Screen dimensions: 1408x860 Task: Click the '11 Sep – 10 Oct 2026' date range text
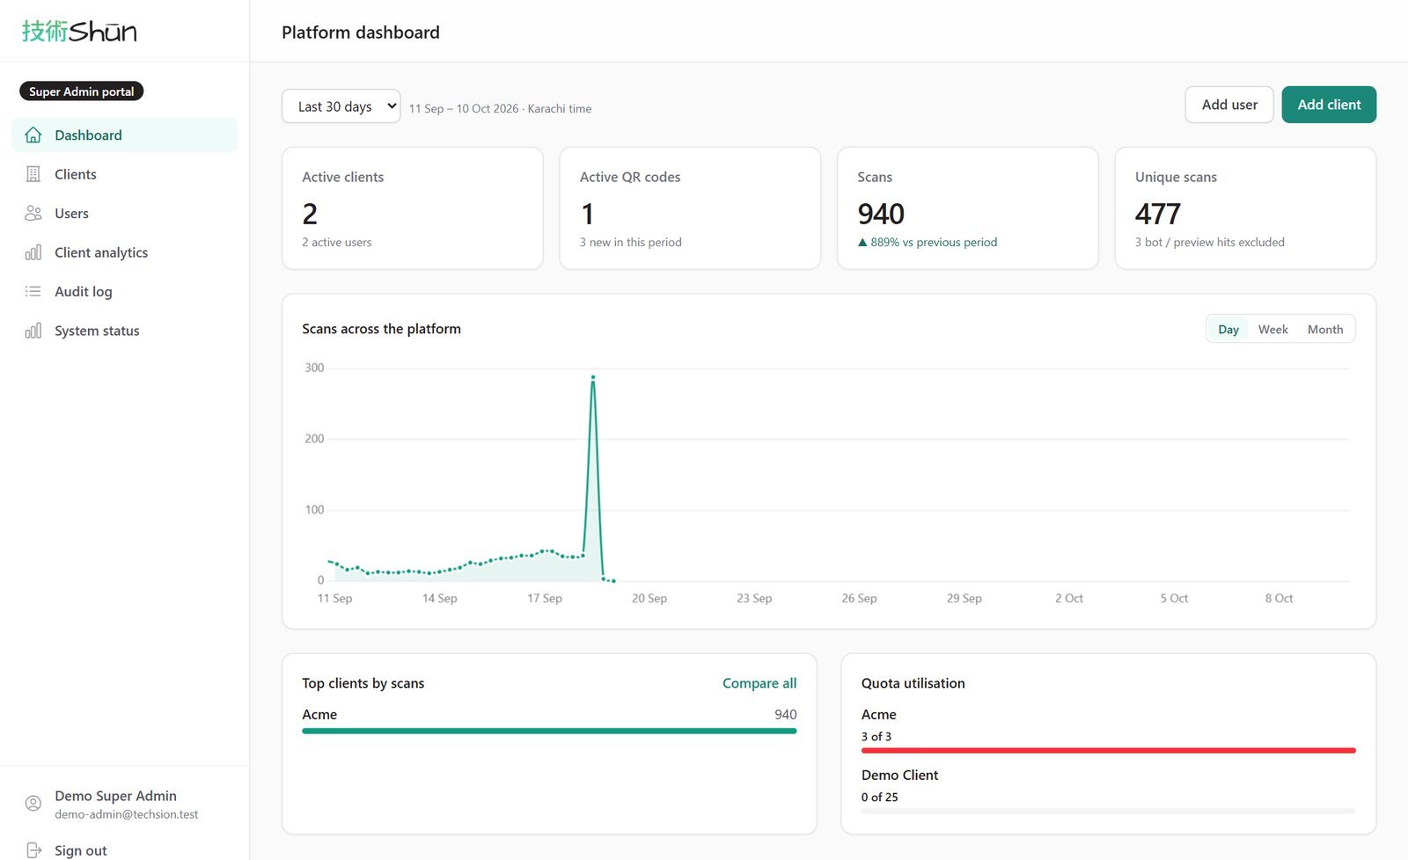(464, 108)
